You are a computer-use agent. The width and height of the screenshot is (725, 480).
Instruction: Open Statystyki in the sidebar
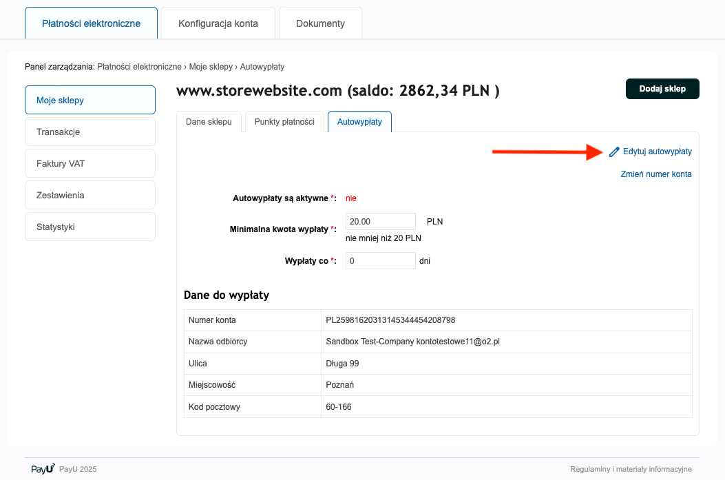(90, 227)
